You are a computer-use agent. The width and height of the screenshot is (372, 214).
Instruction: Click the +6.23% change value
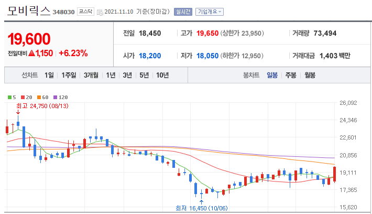[x=73, y=53]
